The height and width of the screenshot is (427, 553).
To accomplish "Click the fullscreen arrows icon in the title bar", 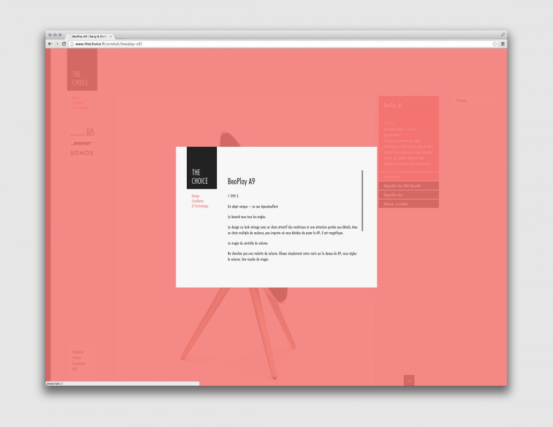I will 503,34.
